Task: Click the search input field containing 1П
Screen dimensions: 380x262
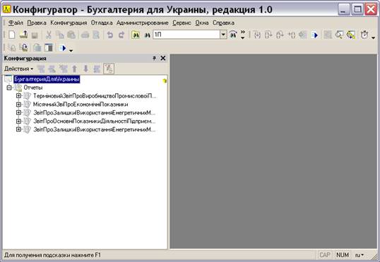Action: click(x=186, y=35)
